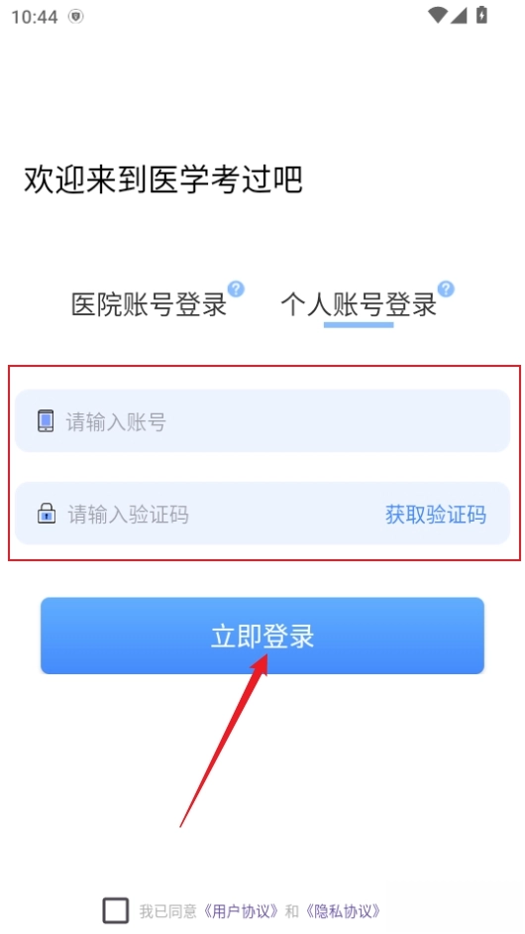Tap the cellular signal icon
The image size is (525, 934).
pyautogui.click(x=459, y=16)
